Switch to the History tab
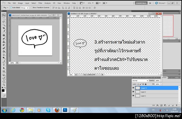The height and width of the screenshot is (119, 182). [172, 78]
